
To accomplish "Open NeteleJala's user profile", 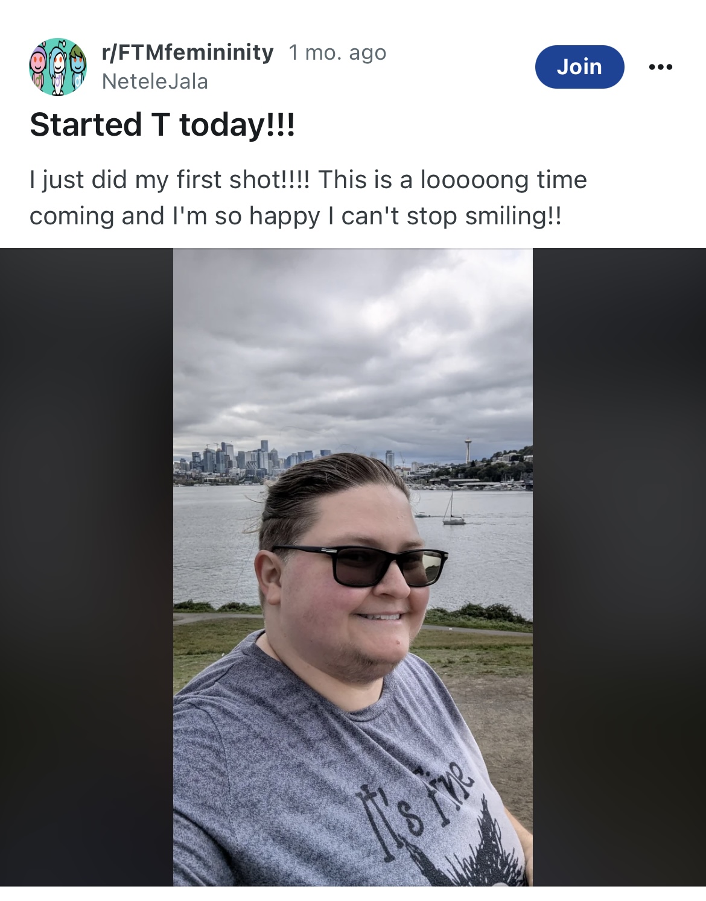I will [x=155, y=81].
